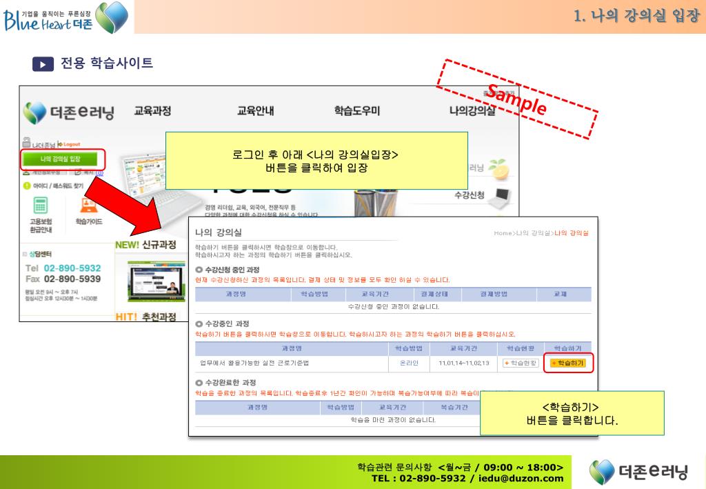
Task: Click the 결제상태 column header
Action: tap(434, 294)
